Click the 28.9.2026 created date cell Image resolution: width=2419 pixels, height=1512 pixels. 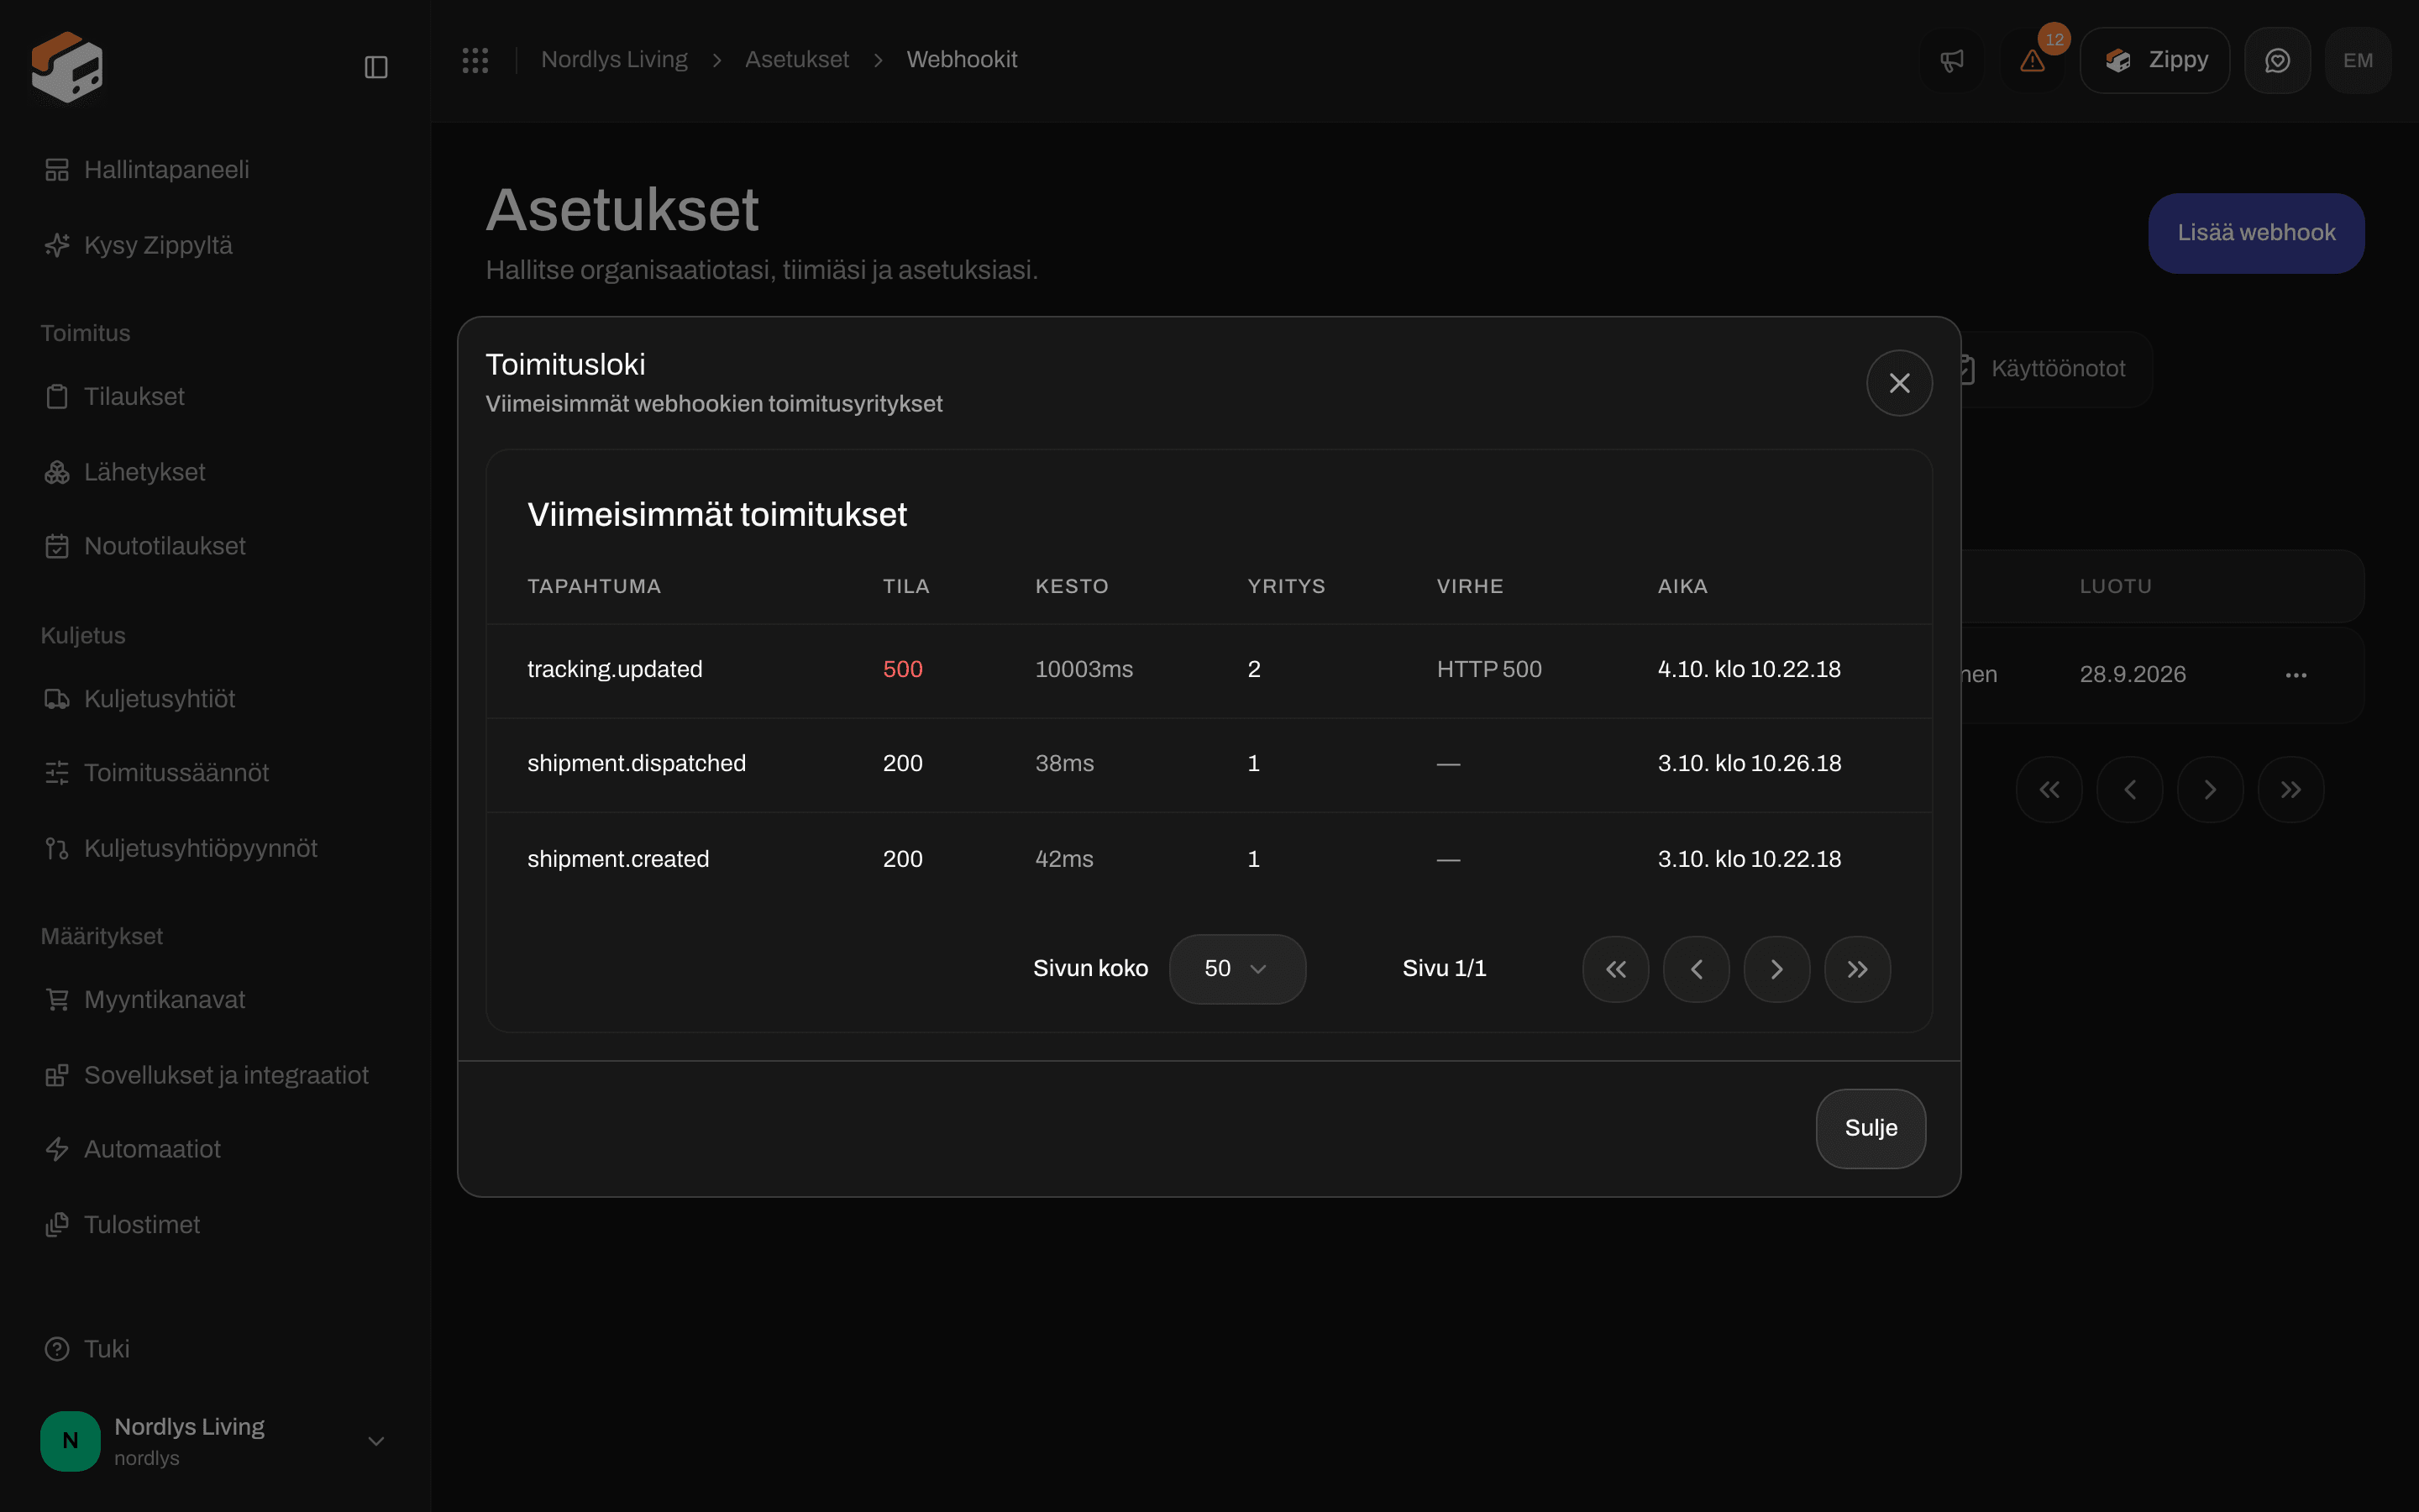click(x=2132, y=675)
